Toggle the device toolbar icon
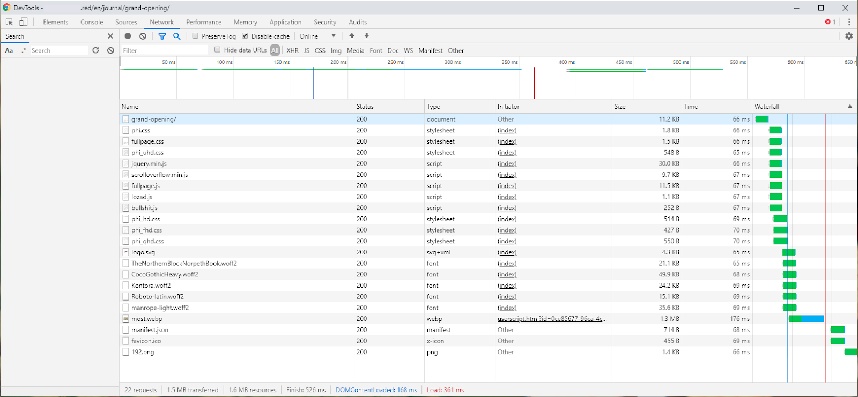The height and width of the screenshot is (397, 858). click(23, 22)
